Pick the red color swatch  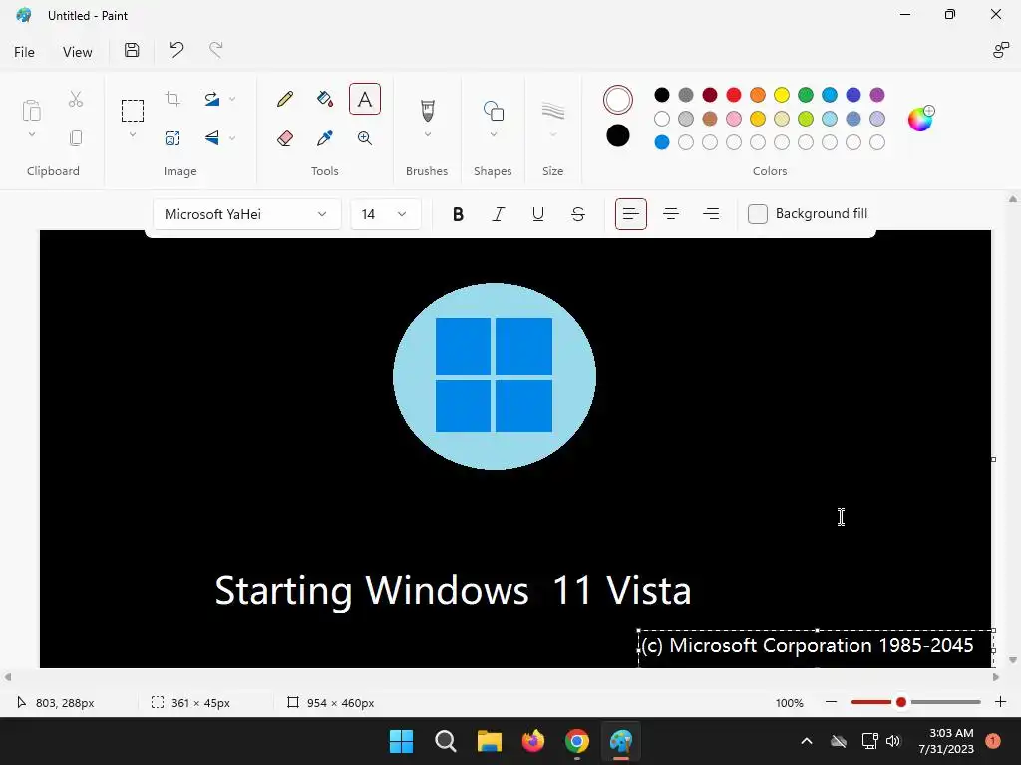point(734,95)
